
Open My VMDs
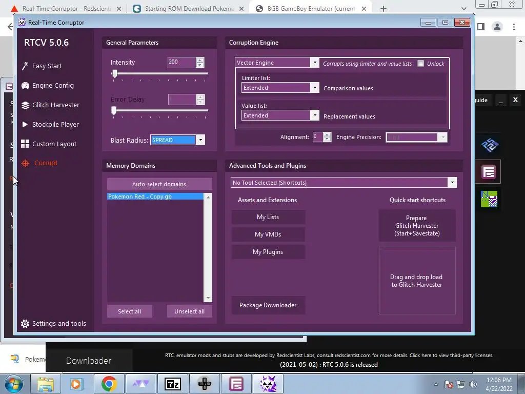point(268,234)
